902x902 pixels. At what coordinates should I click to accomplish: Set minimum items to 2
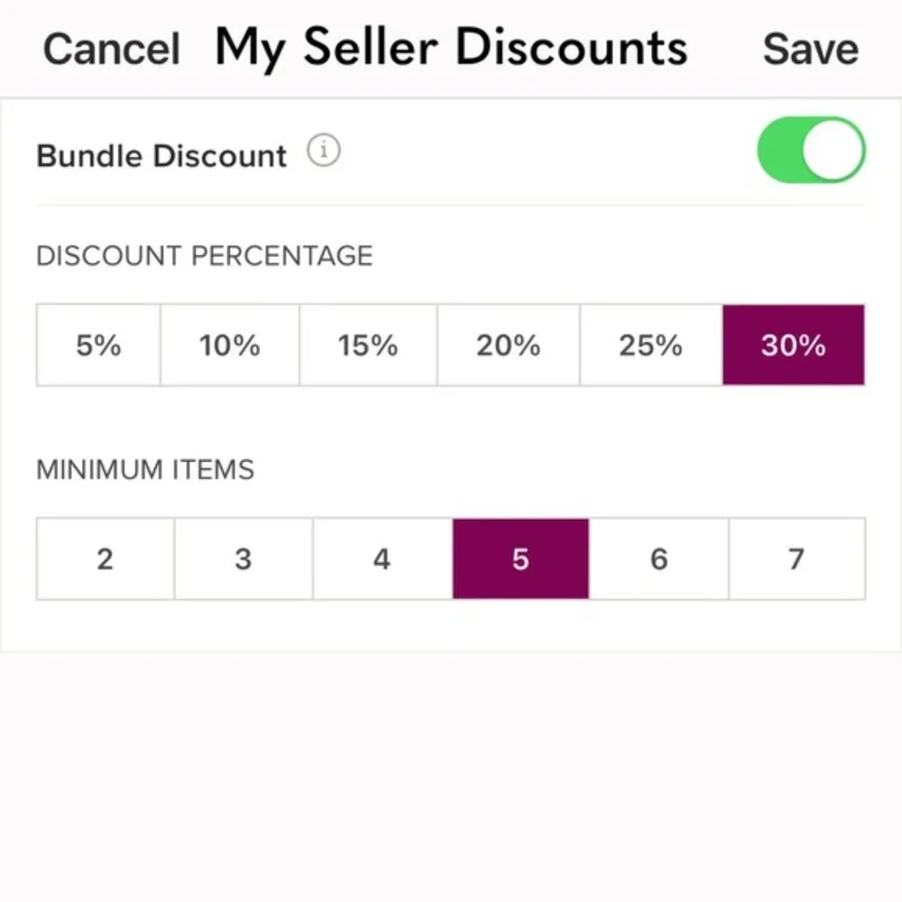point(106,559)
